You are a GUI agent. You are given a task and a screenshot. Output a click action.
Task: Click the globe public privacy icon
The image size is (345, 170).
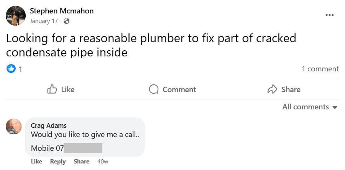pyautogui.click(x=67, y=21)
